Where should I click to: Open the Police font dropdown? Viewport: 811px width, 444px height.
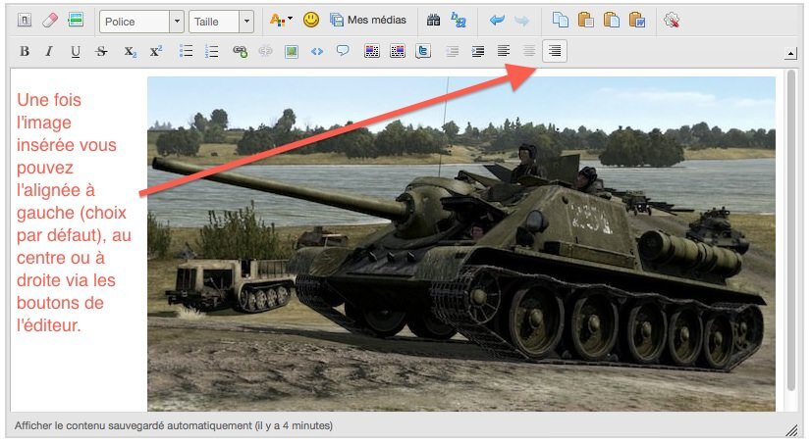(141, 22)
